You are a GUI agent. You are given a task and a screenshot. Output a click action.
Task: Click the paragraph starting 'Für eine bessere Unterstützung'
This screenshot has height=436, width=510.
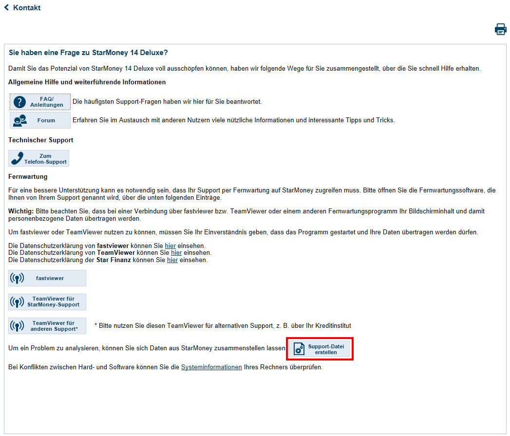tap(252, 194)
